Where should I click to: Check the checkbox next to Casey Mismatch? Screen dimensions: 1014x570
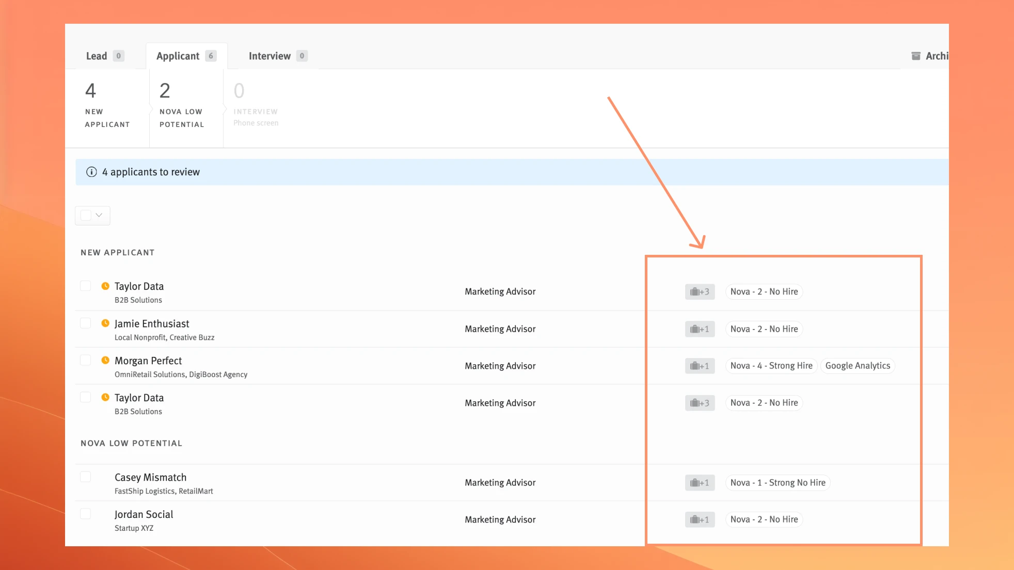[x=86, y=476]
